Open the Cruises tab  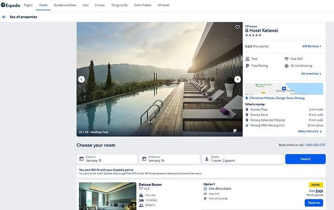[x=100, y=5]
